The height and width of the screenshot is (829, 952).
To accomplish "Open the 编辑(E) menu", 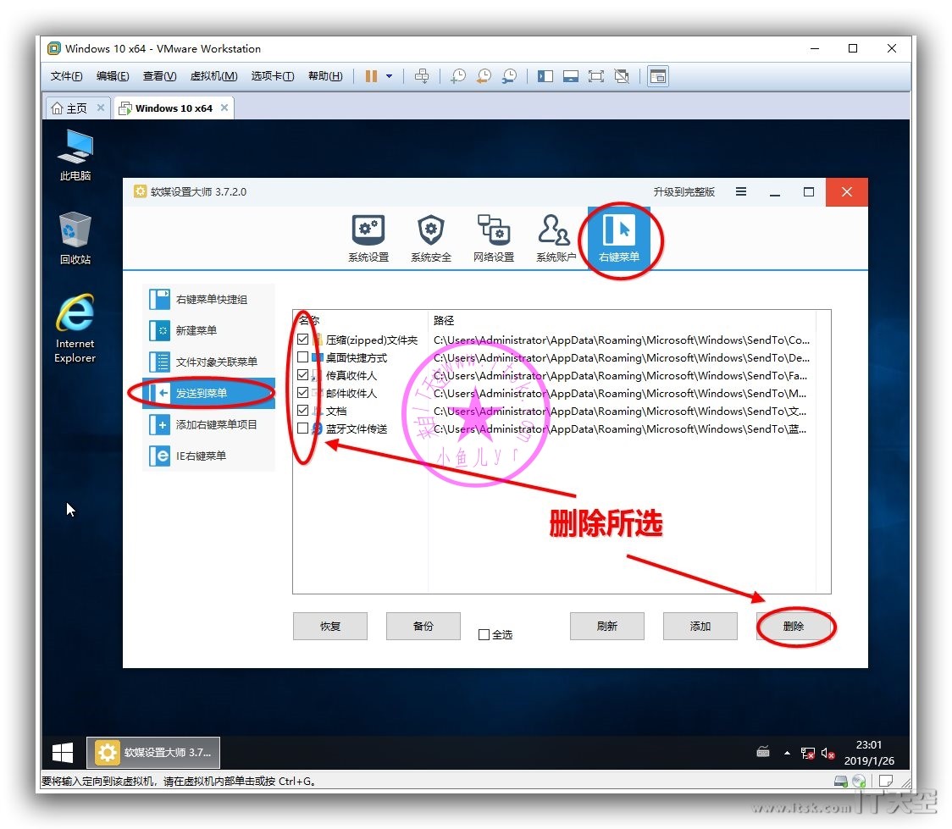I will click(113, 76).
